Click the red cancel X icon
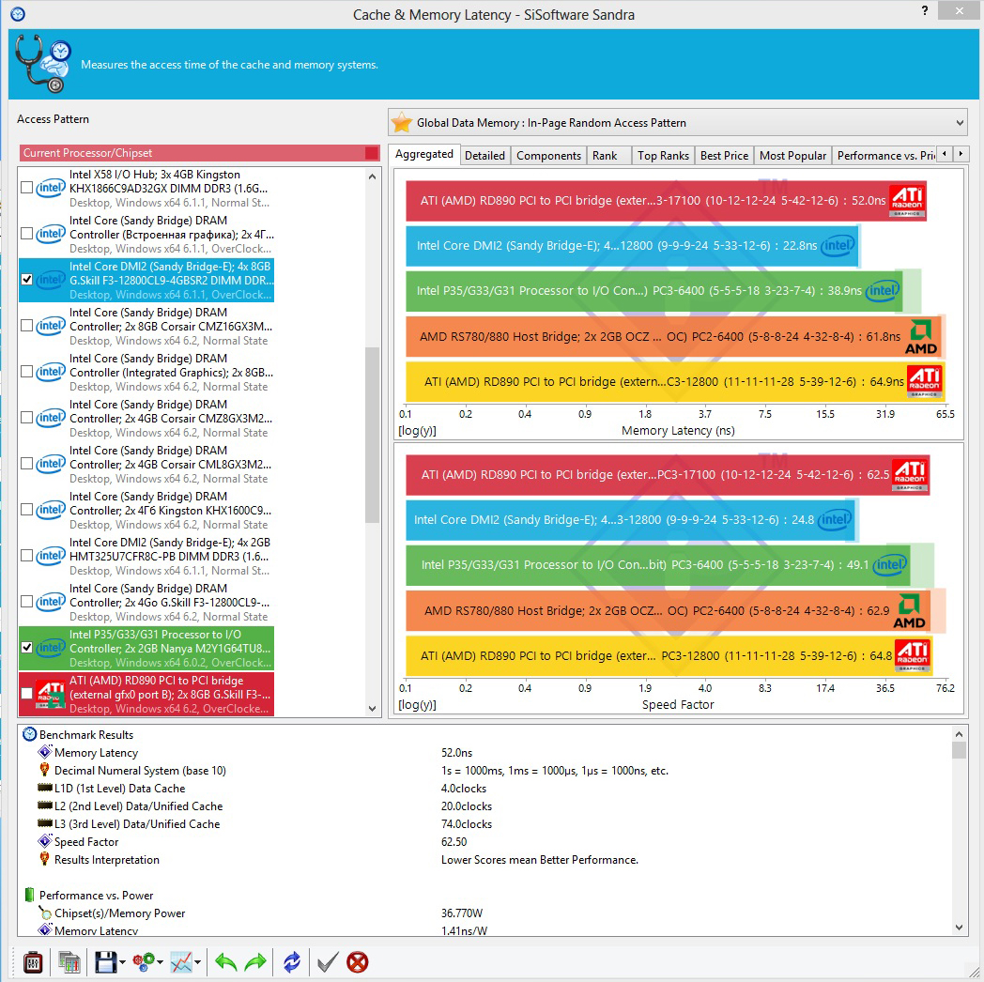 point(358,962)
